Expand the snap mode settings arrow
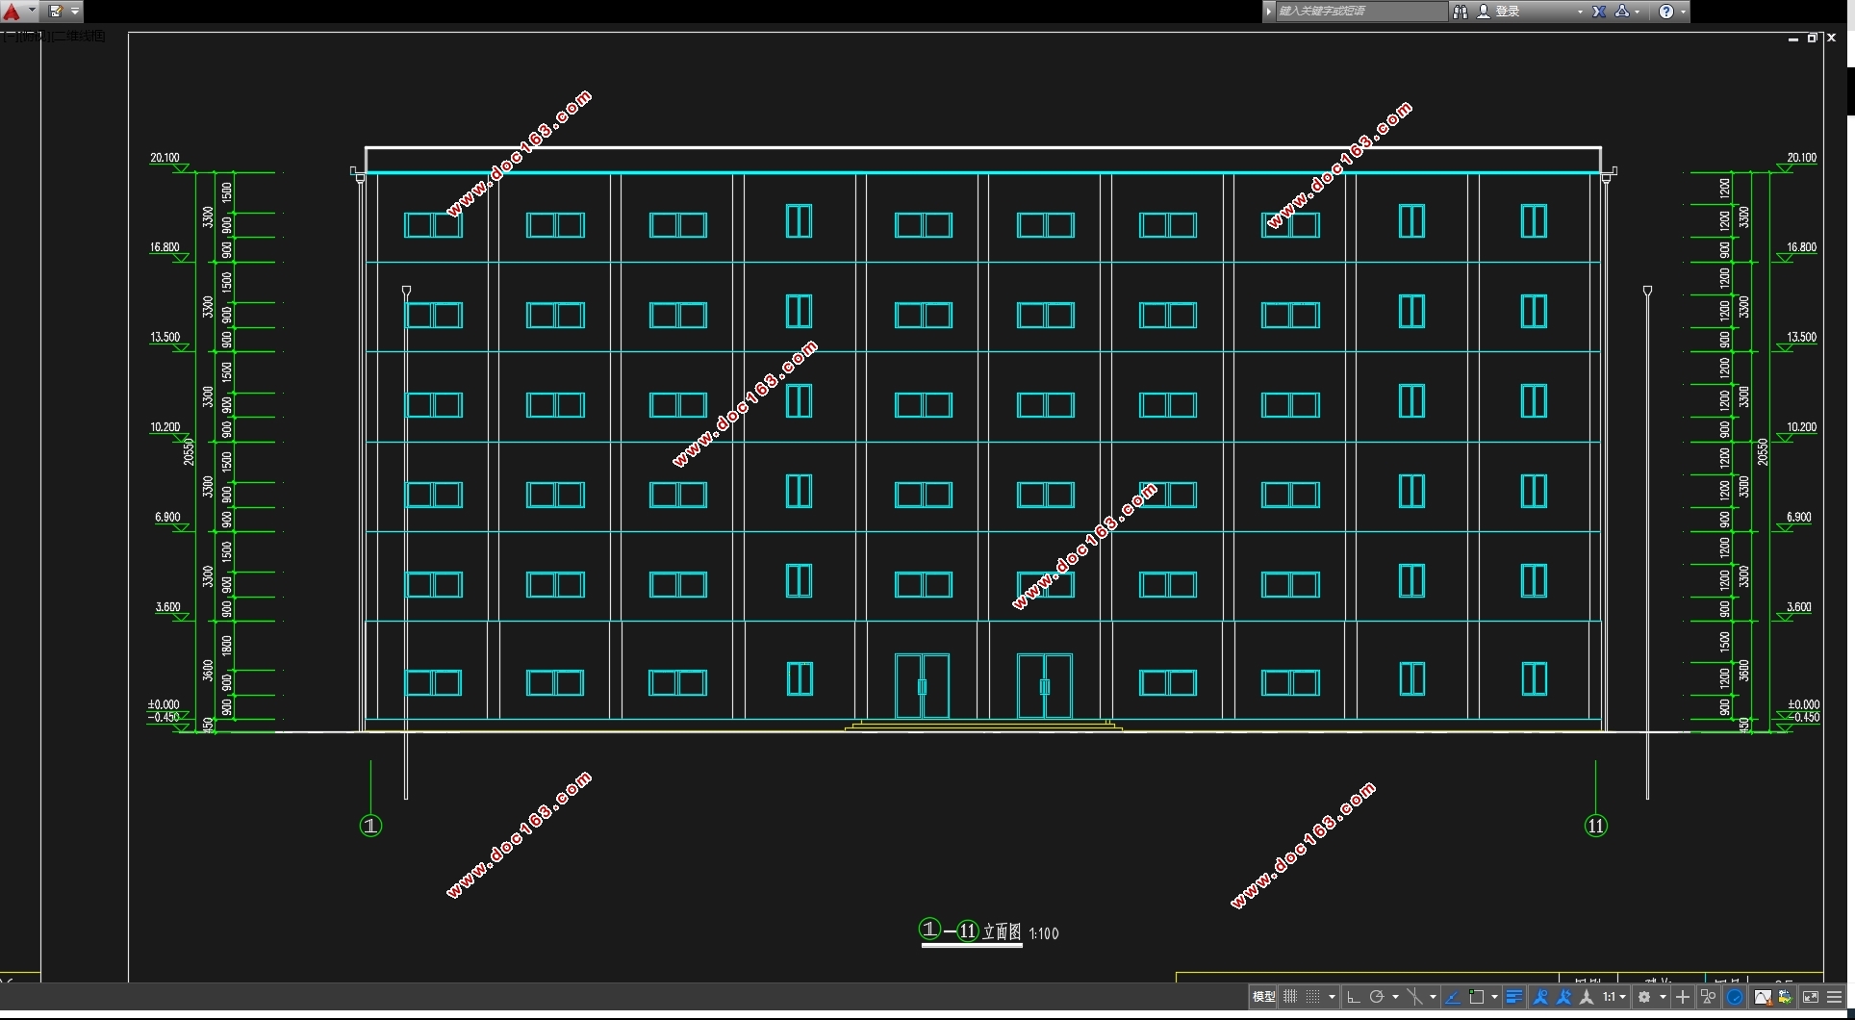Screen dimensions: 1855x1020 point(1332,997)
